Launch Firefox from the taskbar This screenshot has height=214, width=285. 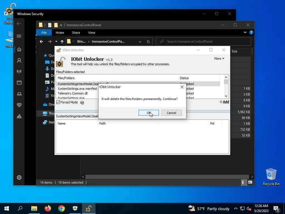pyautogui.click(x=48, y=208)
